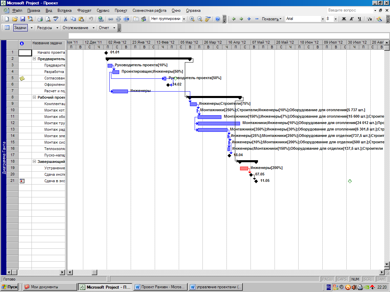This screenshot has width=390, height=292.
Task: Click the Задачи guide button
Action: [20, 28]
